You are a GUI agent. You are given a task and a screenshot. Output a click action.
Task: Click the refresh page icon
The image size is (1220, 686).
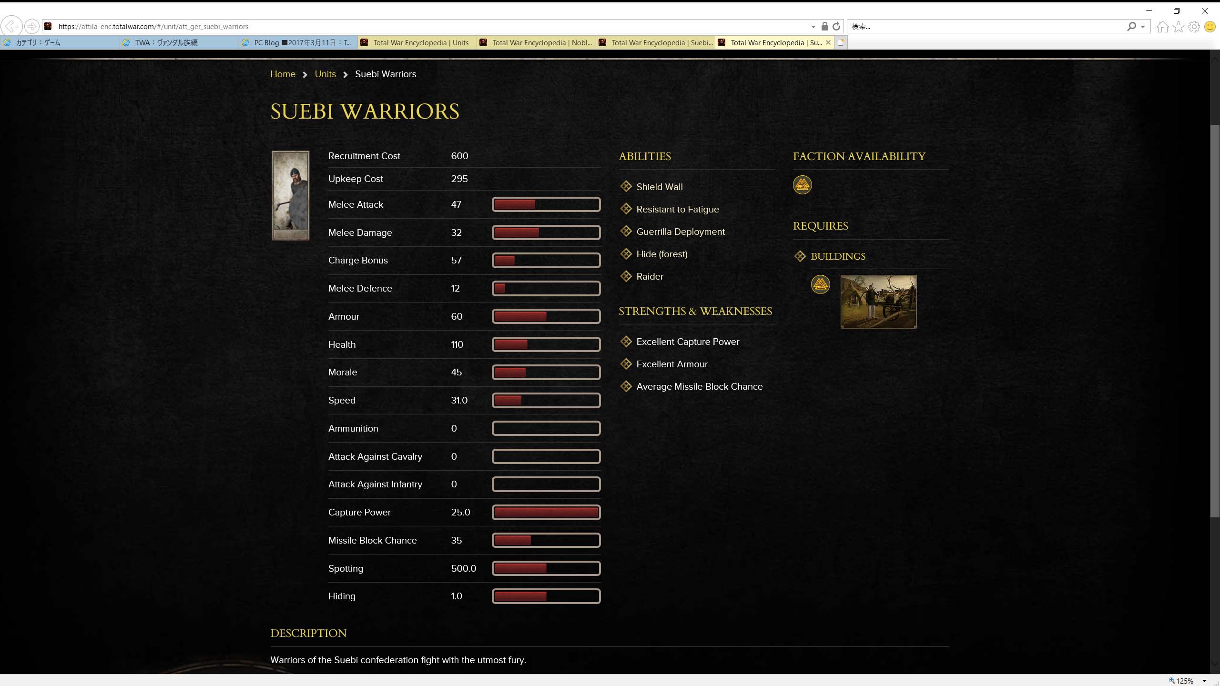[x=836, y=26]
